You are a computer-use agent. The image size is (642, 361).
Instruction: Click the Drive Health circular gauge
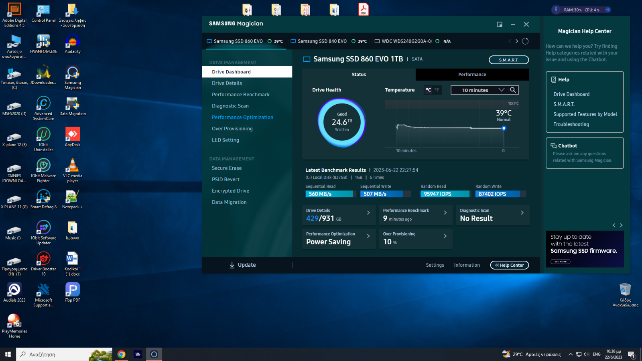coord(342,122)
